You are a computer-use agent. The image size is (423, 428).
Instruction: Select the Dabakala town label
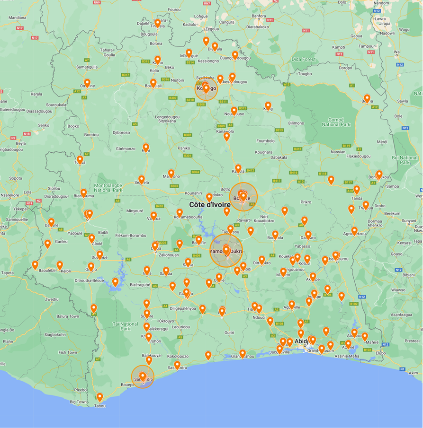[x=279, y=157]
